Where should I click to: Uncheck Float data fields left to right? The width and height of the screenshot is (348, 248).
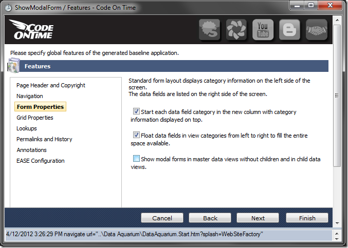point(136,135)
